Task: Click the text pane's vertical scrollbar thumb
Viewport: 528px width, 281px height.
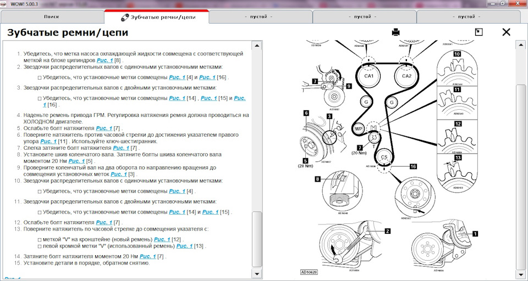Action: 256,240
